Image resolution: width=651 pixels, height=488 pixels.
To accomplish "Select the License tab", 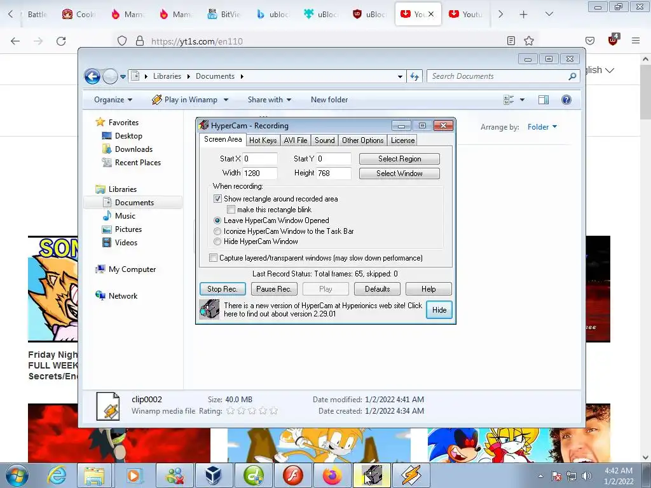I will pos(402,140).
